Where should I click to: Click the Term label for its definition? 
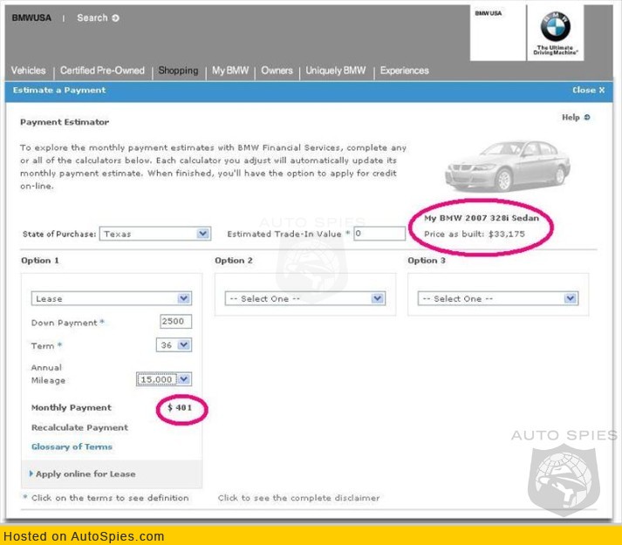43,346
